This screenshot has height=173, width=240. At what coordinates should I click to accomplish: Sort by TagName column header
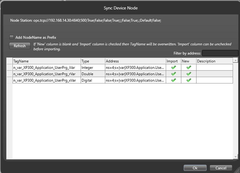pos(46,61)
